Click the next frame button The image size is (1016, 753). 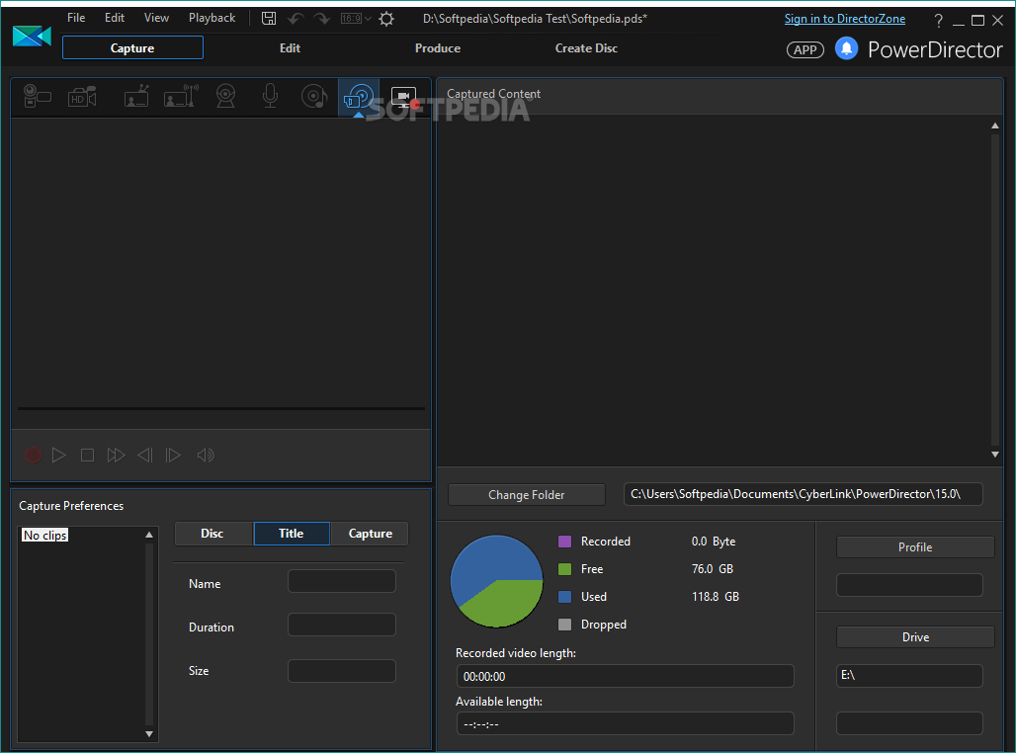(173, 455)
